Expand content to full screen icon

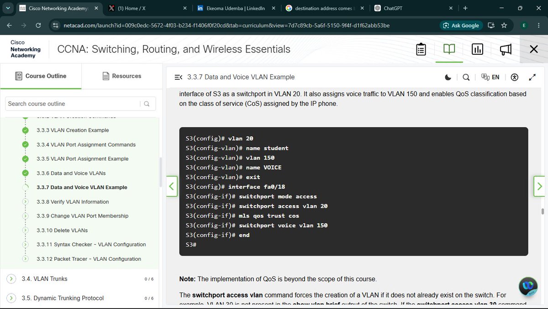click(x=532, y=77)
